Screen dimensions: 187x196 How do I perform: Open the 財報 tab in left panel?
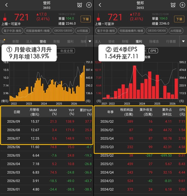[x=57, y=41]
